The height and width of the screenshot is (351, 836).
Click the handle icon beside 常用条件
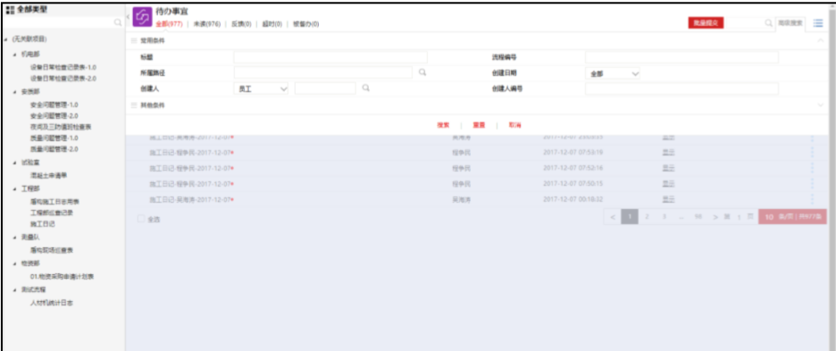134,40
